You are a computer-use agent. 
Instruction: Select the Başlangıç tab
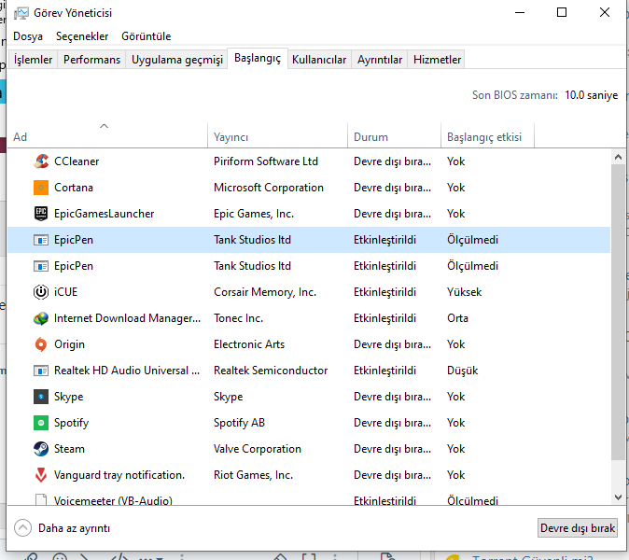click(x=258, y=59)
